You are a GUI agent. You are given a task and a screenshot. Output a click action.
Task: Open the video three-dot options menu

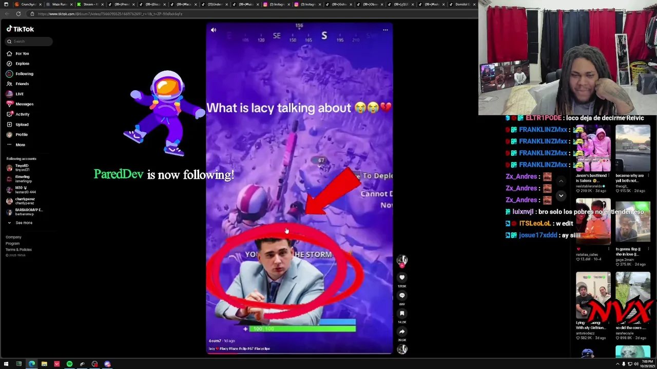pyautogui.click(x=385, y=30)
